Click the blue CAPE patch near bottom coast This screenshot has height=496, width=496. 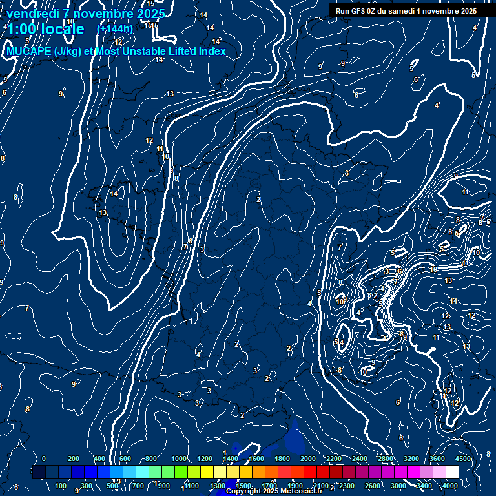click(x=294, y=440)
